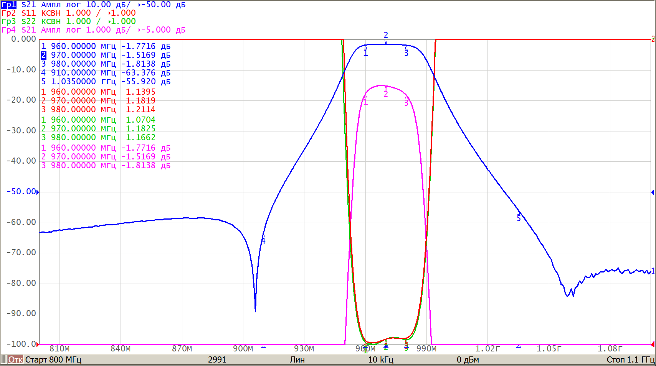Click marker 4 triangle on the frequency axis
This screenshot has height=366, width=656.
click(263, 346)
